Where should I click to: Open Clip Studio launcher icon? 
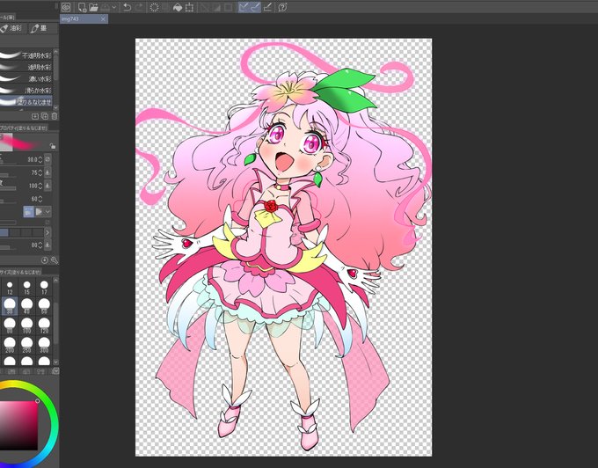[66, 7]
